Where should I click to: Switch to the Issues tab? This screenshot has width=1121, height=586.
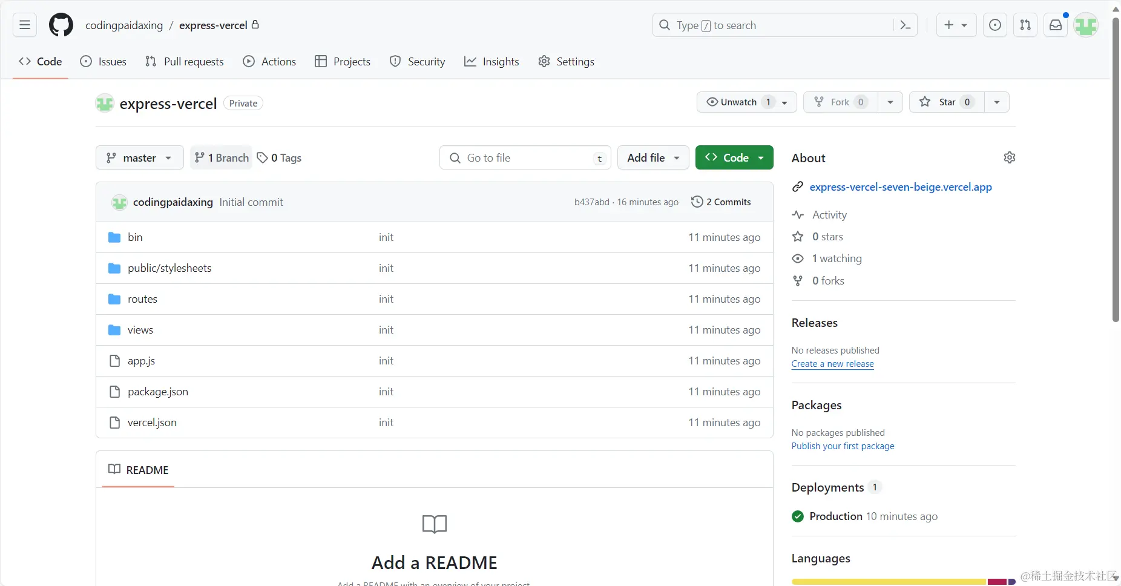tap(104, 62)
